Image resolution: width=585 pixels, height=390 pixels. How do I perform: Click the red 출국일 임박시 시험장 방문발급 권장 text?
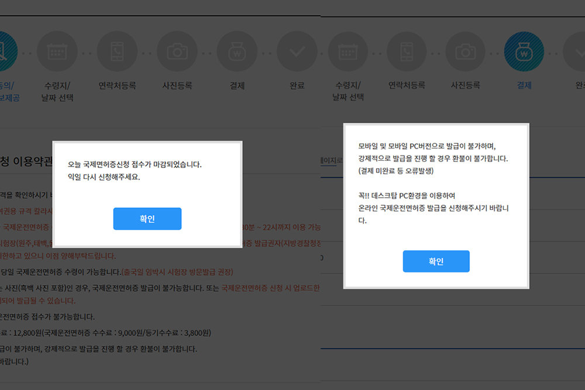pos(177,272)
